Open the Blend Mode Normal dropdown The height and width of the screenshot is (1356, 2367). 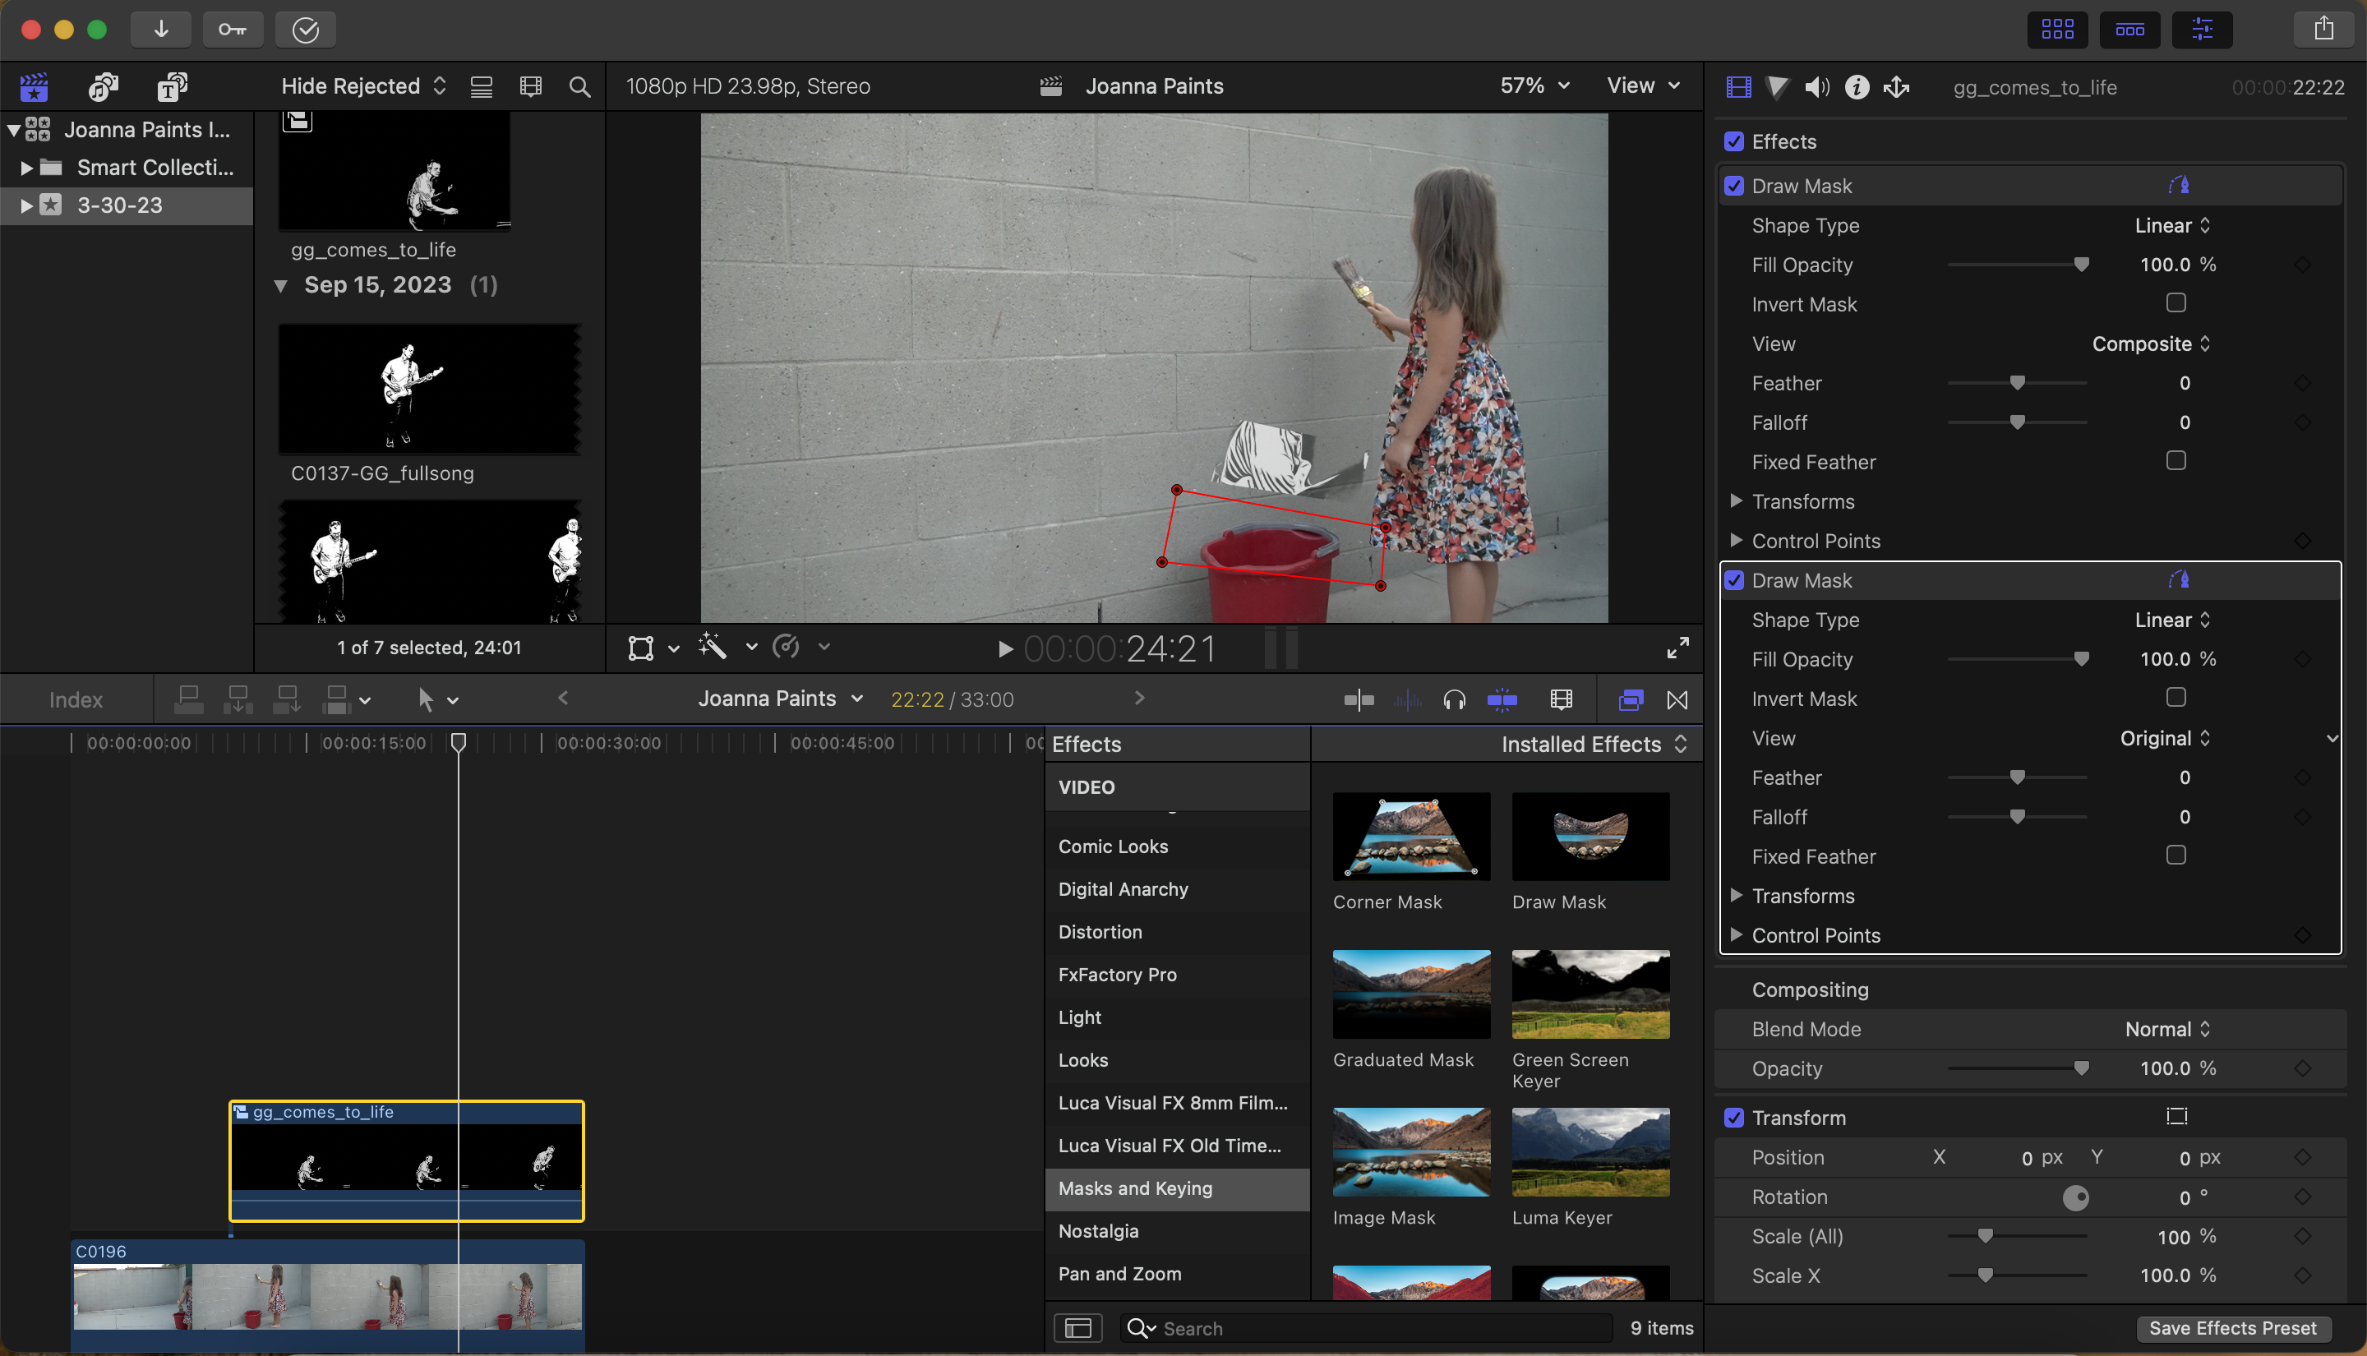coord(2166,1029)
